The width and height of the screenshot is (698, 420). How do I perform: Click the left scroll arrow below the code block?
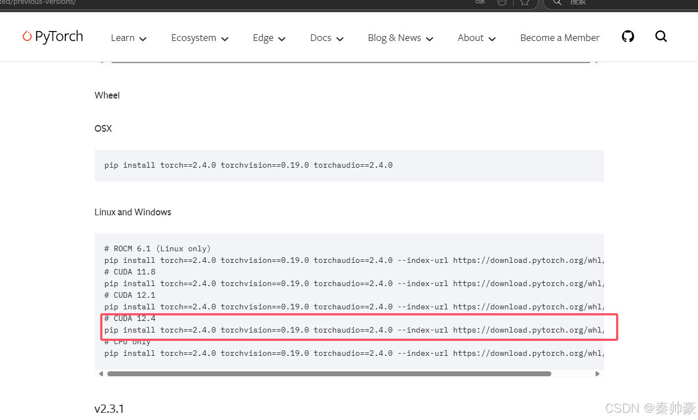pos(101,374)
